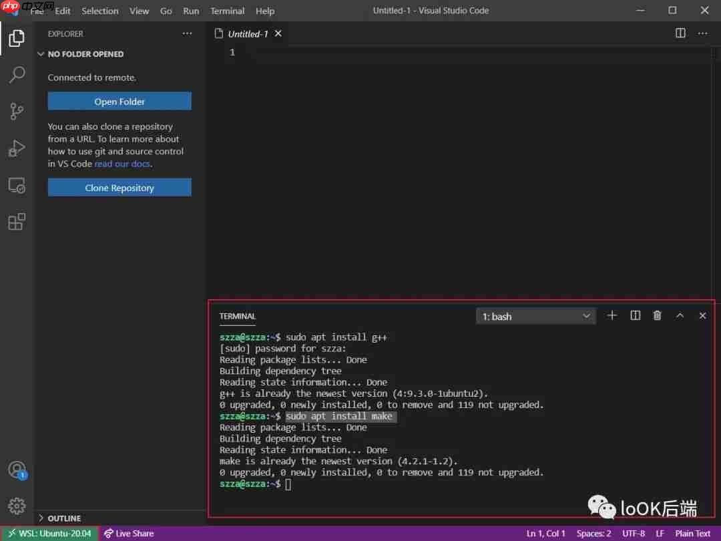Open the Source Control view

pos(16,112)
